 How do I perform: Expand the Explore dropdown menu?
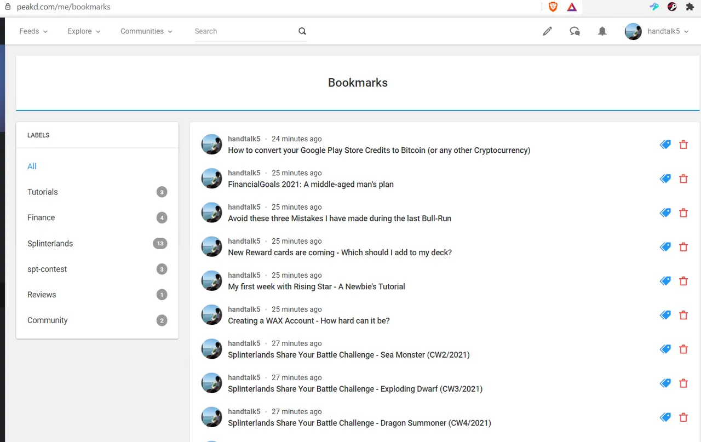[x=84, y=31]
